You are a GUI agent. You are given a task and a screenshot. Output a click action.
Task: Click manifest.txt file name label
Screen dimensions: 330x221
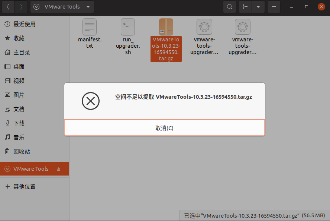click(x=90, y=42)
